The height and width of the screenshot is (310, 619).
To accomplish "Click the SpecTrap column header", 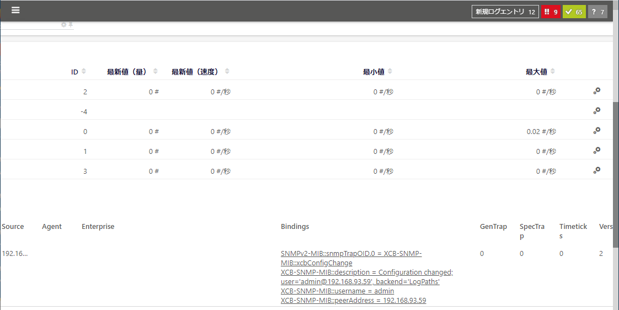I will coord(532,231).
